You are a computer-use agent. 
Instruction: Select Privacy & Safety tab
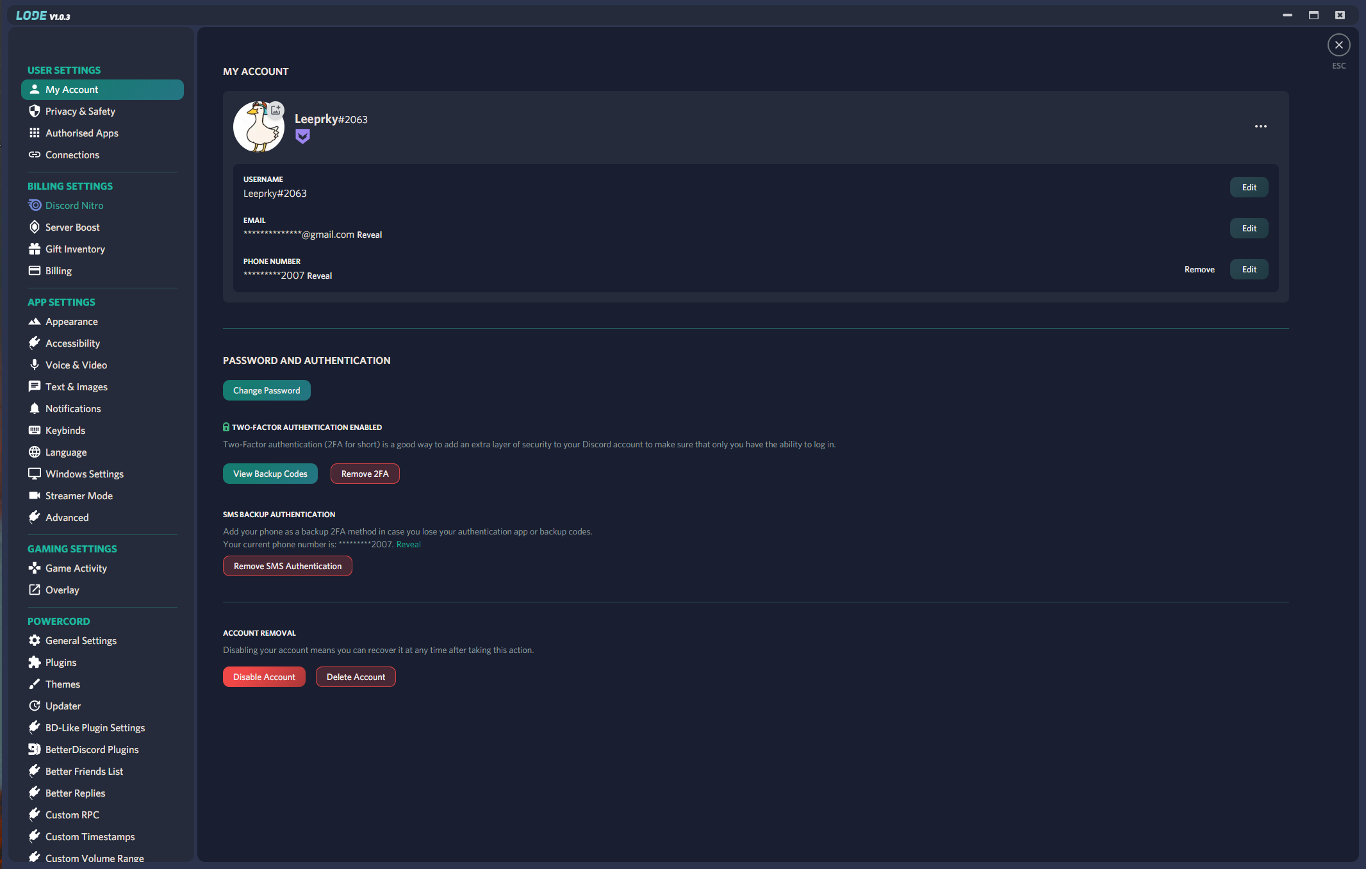(x=80, y=112)
